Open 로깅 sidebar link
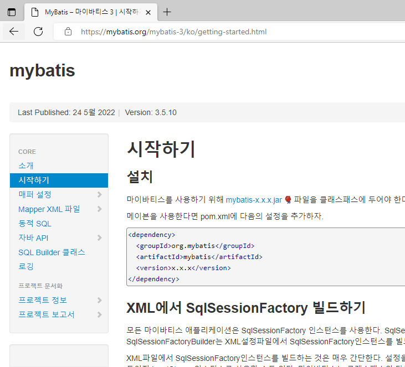The image size is (405, 367). [26, 266]
